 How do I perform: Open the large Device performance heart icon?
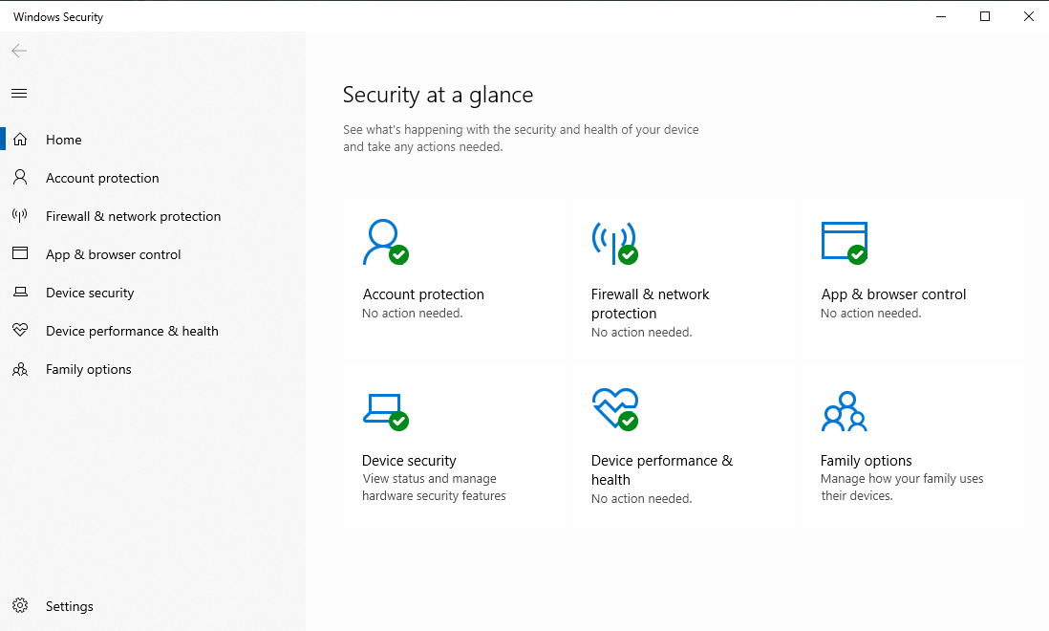point(615,409)
